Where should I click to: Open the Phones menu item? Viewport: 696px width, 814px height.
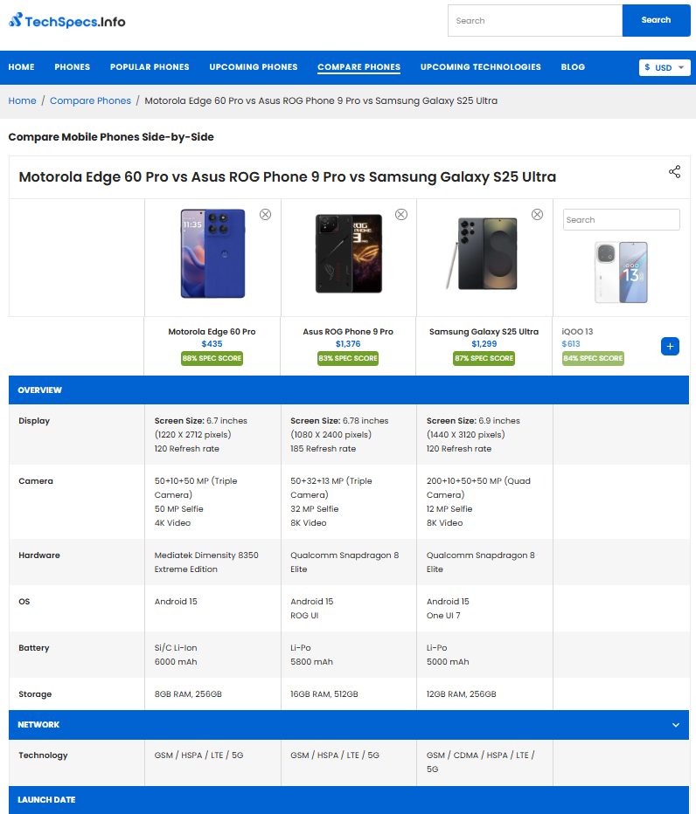(x=73, y=67)
